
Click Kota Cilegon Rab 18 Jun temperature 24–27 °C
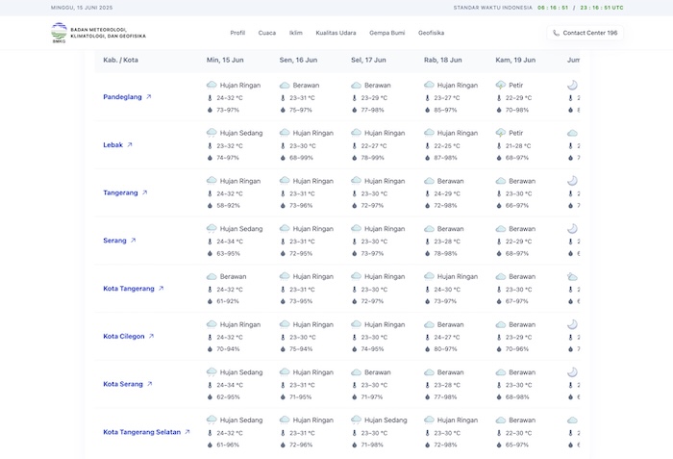[x=447, y=338]
